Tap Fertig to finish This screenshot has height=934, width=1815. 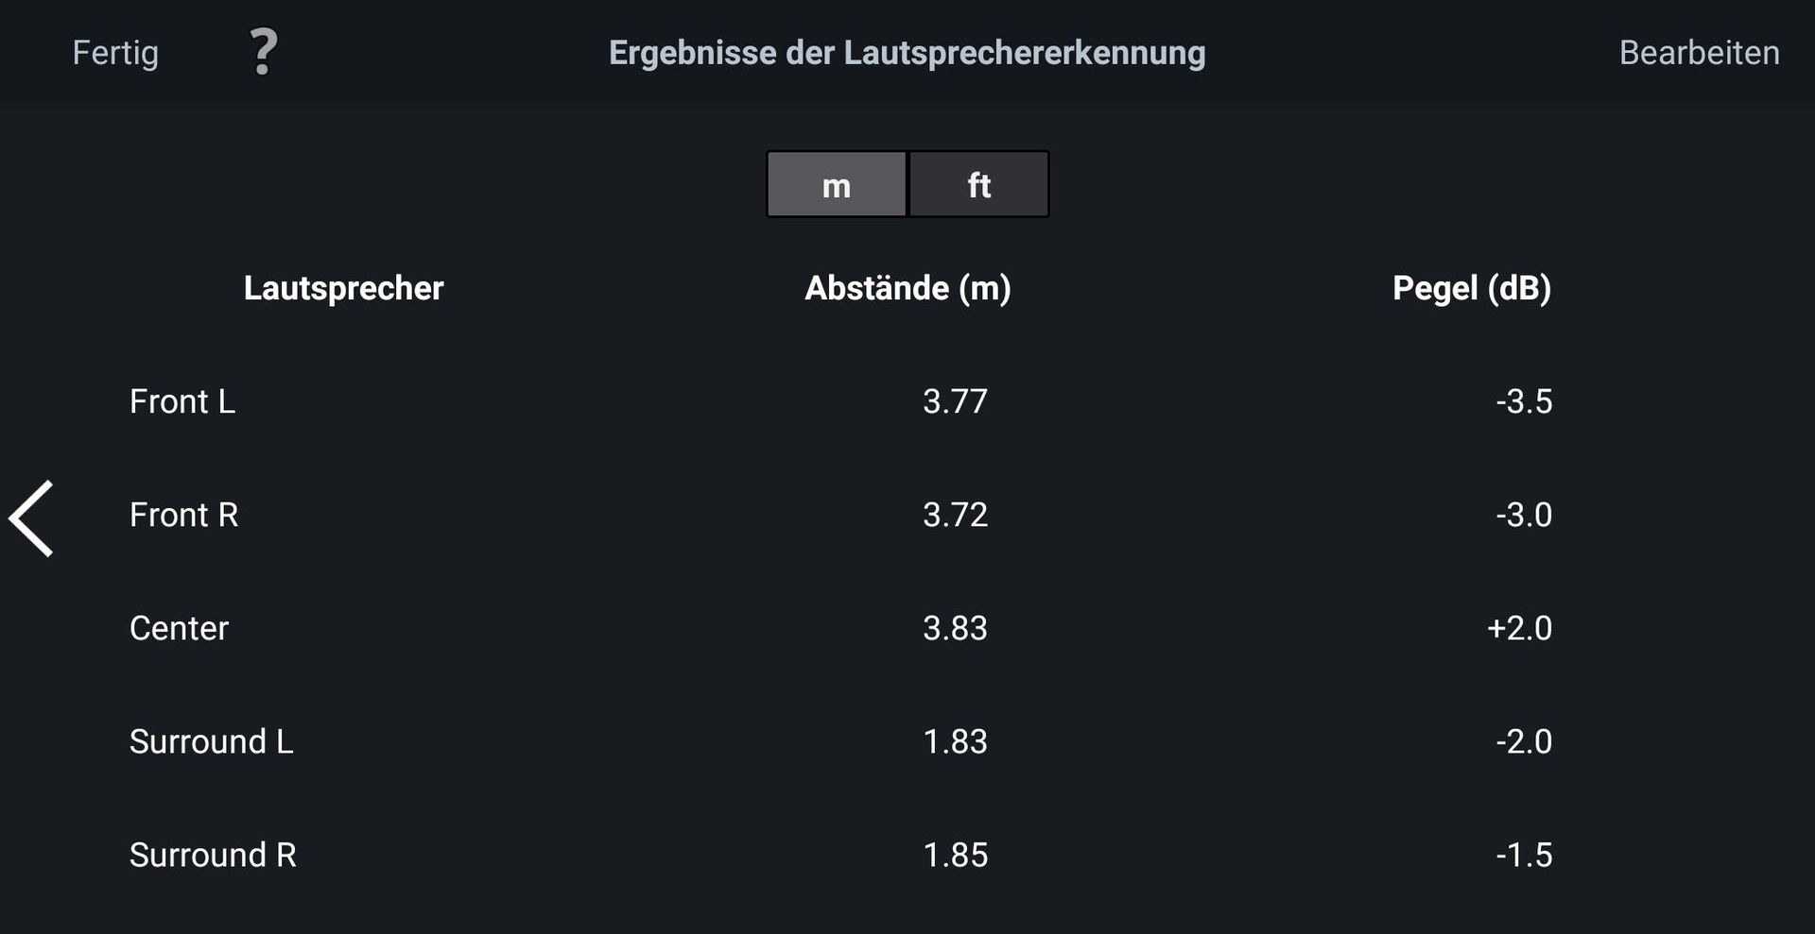pyautogui.click(x=115, y=53)
